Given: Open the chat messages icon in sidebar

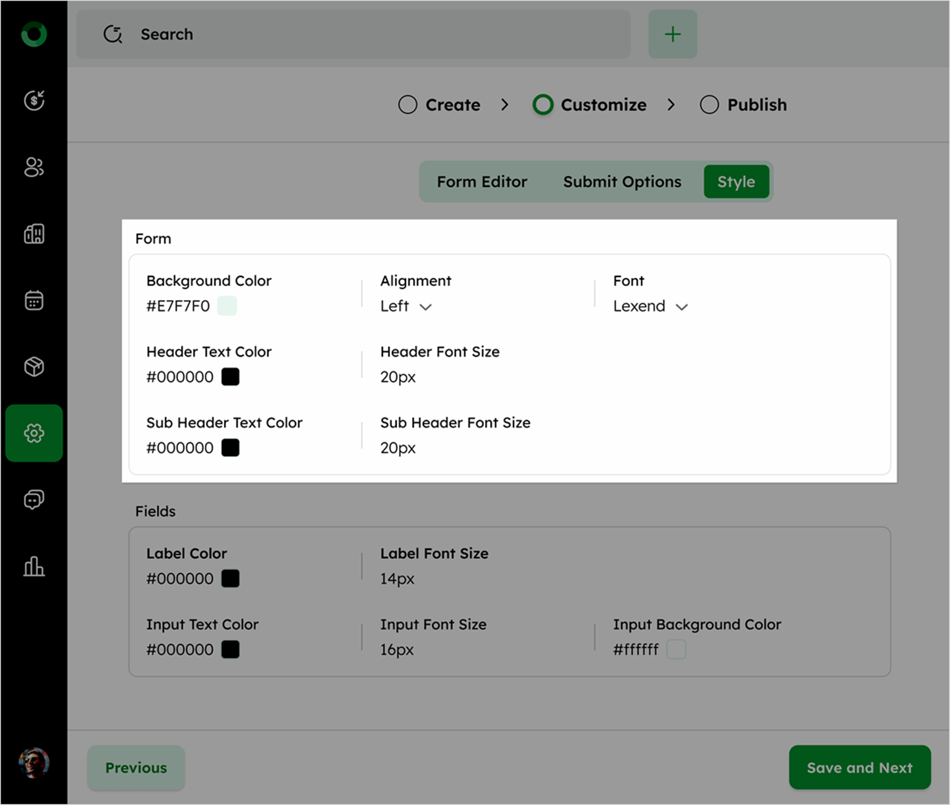Looking at the screenshot, I should click(x=34, y=499).
